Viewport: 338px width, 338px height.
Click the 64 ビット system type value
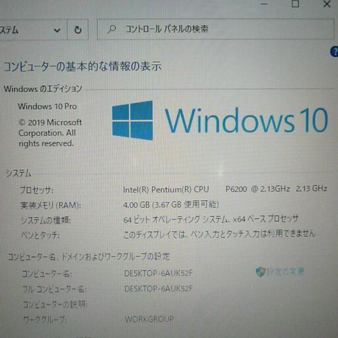[x=211, y=219]
